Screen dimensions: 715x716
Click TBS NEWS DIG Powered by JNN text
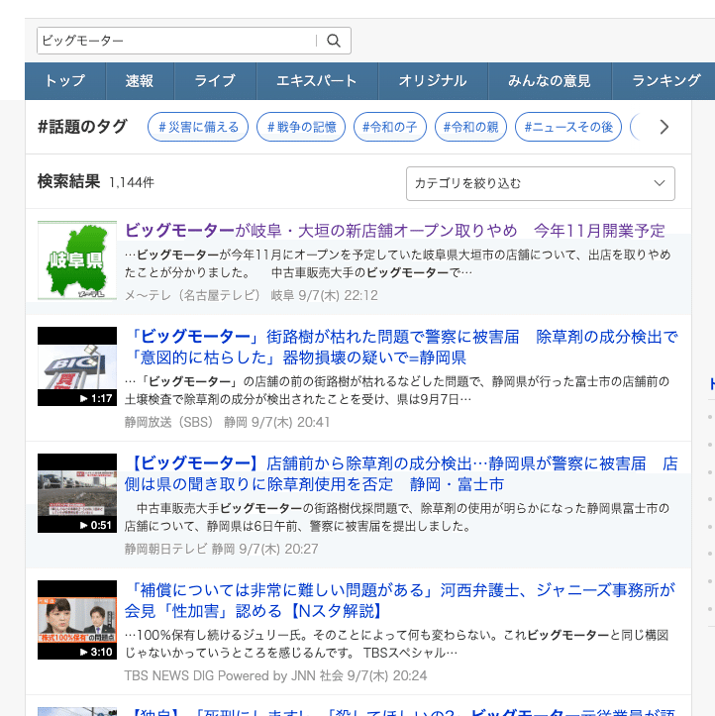point(220,675)
